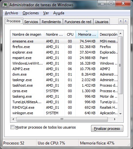Image resolution: width=133 pixels, height=149 pixels.
Task: Click the process list scroll up arrow
Action: coord(120,33)
